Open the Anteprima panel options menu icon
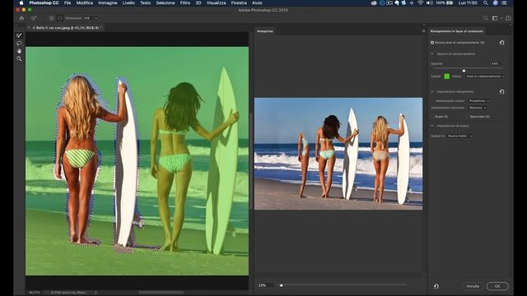Image resolution: width=527 pixels, height=296 pixels. pyautogui.click(x=423, y=31)
